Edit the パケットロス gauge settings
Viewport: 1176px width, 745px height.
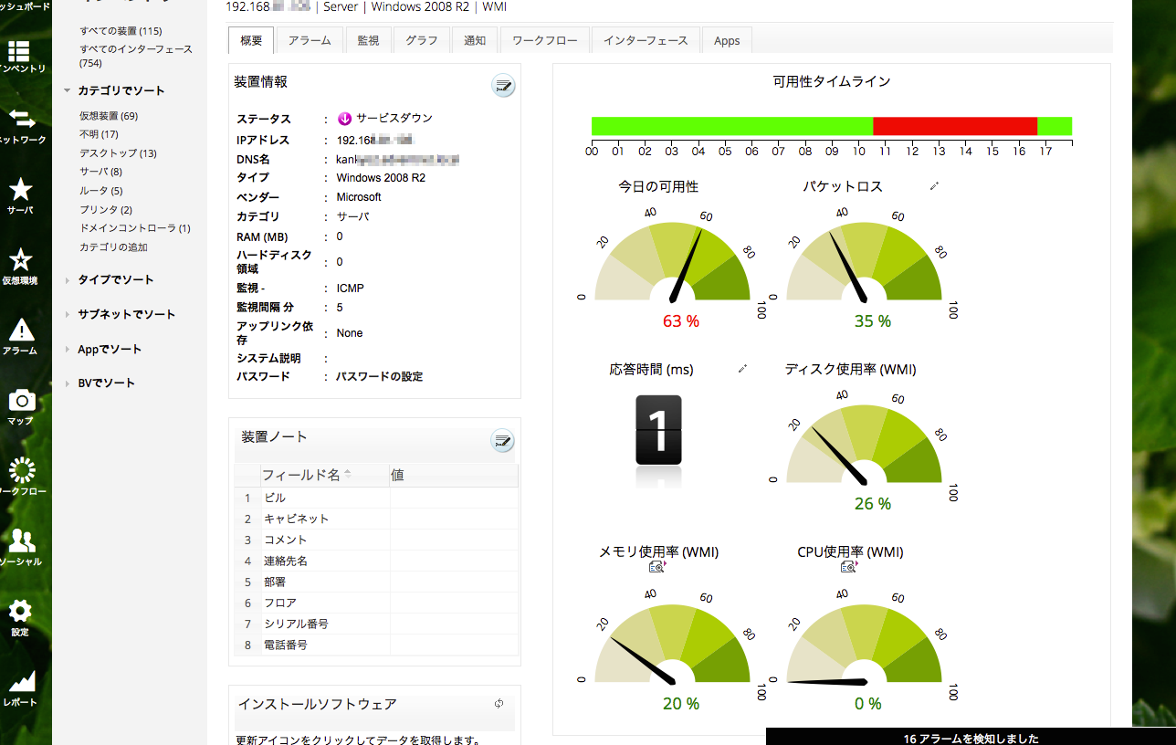933,184
